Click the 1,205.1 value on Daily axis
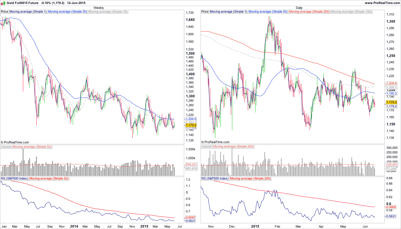 [391, 87]
